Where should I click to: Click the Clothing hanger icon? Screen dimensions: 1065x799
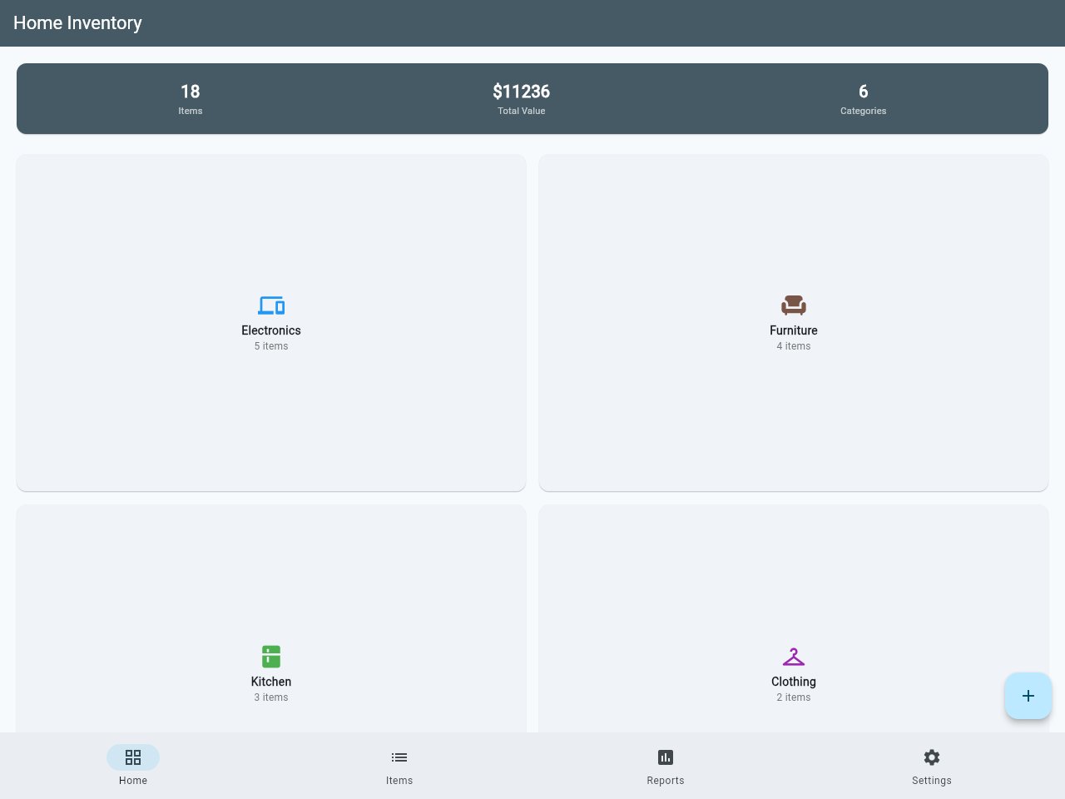click(794, 657)
